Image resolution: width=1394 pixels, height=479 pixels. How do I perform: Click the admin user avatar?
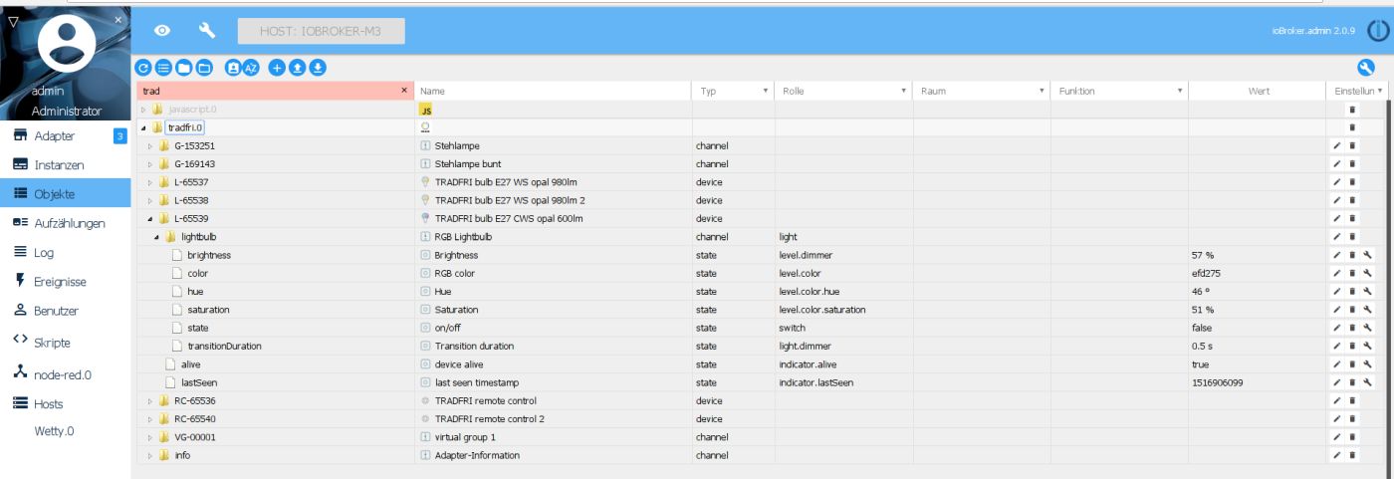coord(66,45)
